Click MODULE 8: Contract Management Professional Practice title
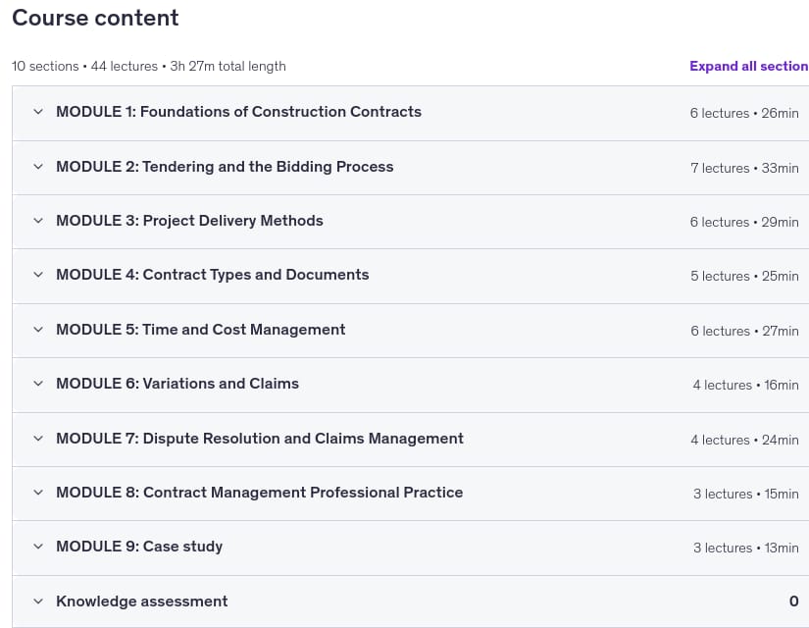The height and width of the screenshot is (628, 809). click(260, 493)
